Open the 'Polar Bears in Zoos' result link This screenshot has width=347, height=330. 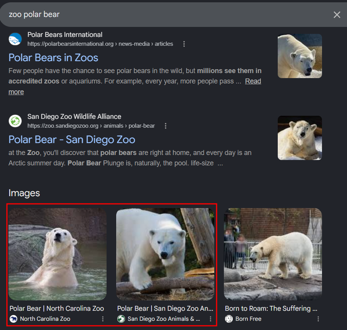(x=53, y=58)
